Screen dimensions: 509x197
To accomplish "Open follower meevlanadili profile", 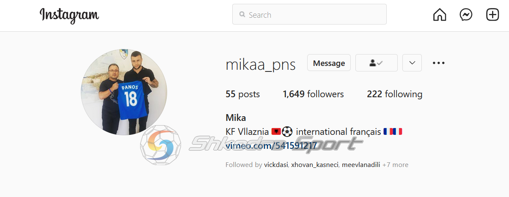I will click(x=361, y=165).
